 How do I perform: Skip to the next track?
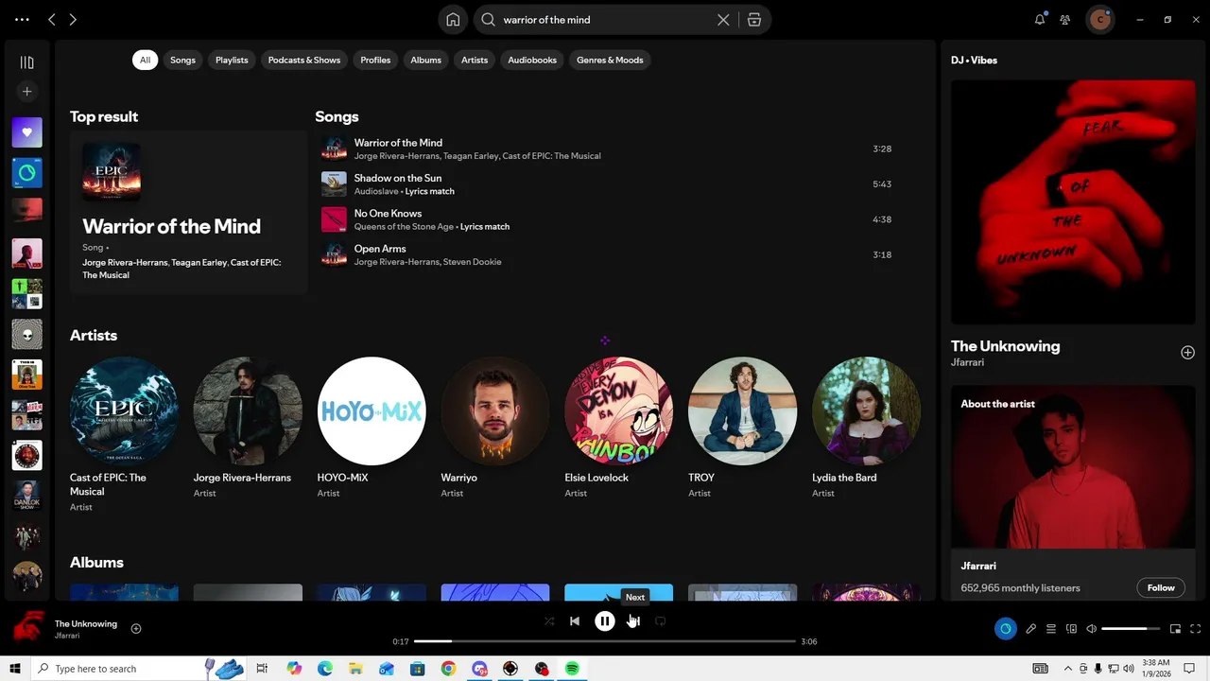(634, 621)
